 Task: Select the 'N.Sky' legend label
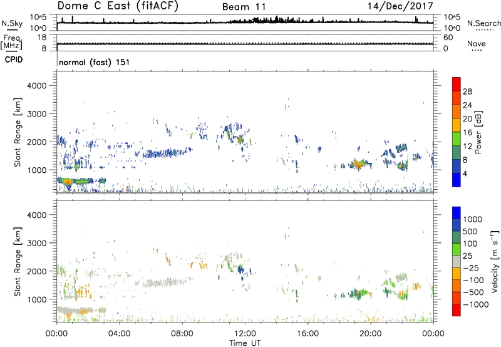pyautogui.click(x=12, y=24)
